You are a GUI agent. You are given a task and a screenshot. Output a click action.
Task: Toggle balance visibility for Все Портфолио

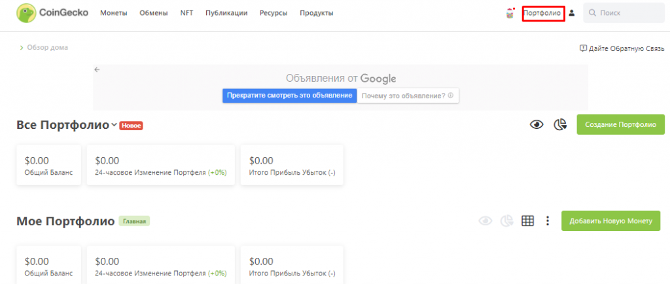tap(537, 125)
